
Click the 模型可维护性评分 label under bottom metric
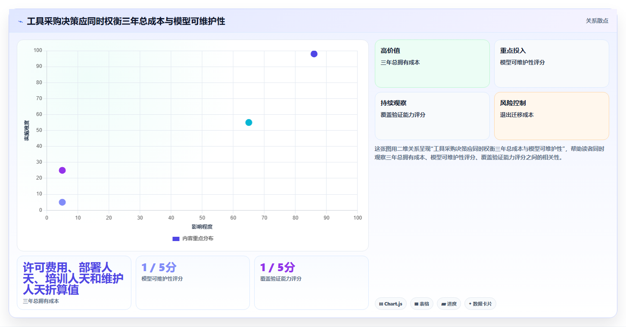(x=162, y=279)
